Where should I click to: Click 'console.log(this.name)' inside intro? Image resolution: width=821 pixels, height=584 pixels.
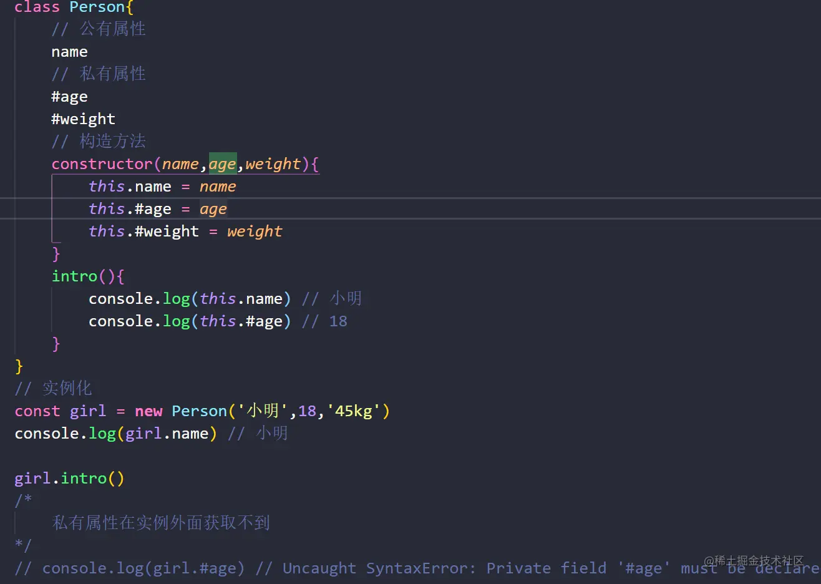190,299
